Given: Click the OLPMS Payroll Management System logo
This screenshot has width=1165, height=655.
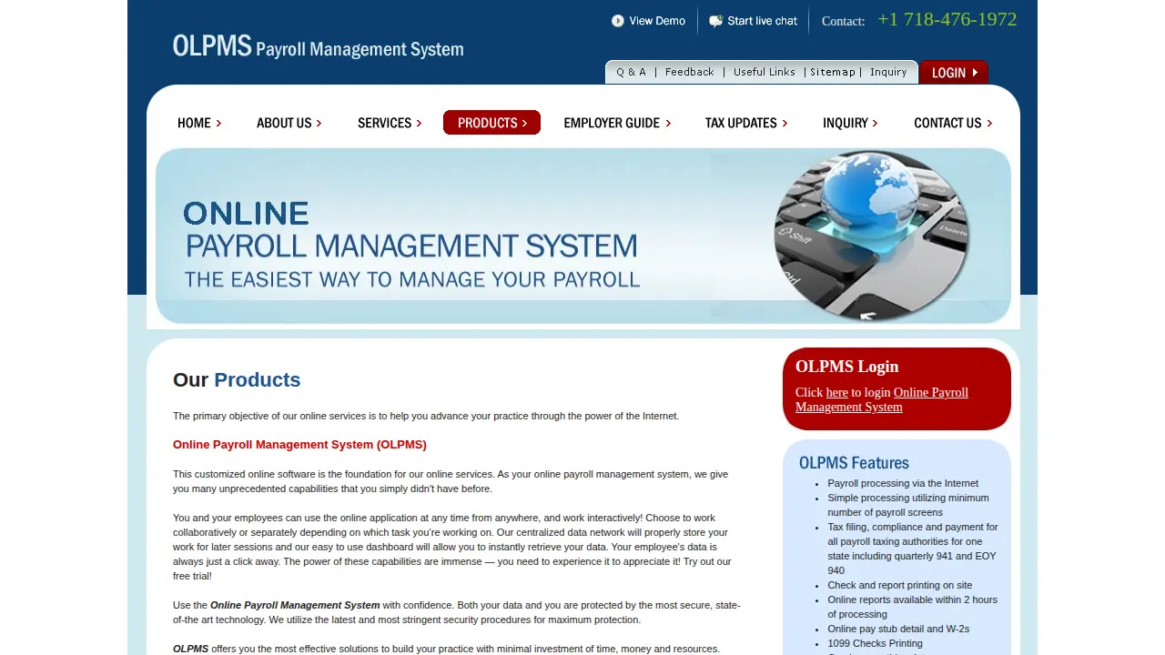Looking at the screenshot, I should click(319, 46).
